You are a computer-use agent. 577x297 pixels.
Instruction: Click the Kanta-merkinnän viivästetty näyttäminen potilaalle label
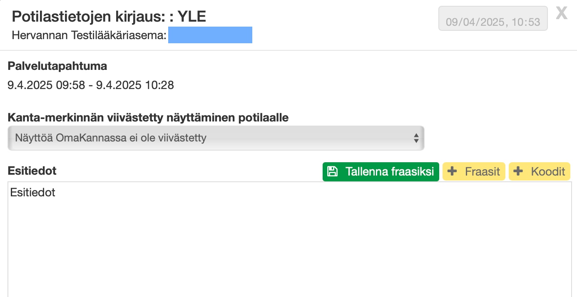click(148, 118)
